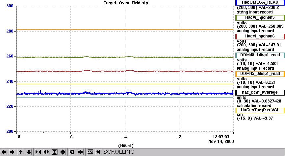Image resolution: width=285 pixels, height=156 pixels.
Task: Click the SCROLLING status text
Action: 119,152
